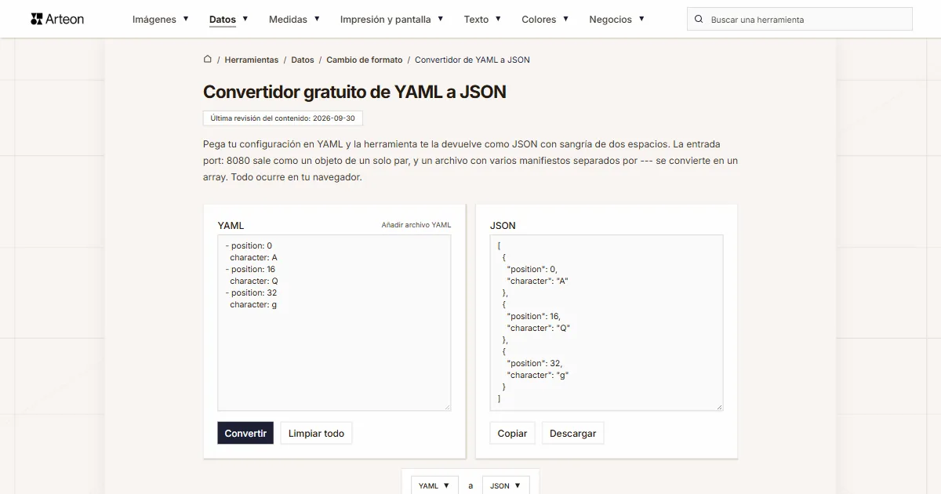Click the JSON textarea resize handle
The image size is (941, 494).
tap(719, 406)
